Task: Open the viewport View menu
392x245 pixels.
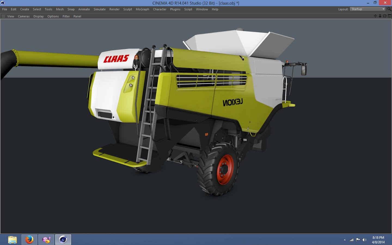Action: click(x=11, y=16)
